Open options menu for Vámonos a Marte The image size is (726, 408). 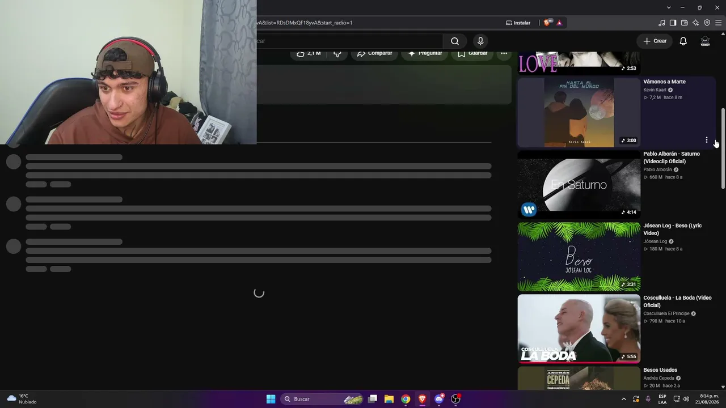pos(706,140)
